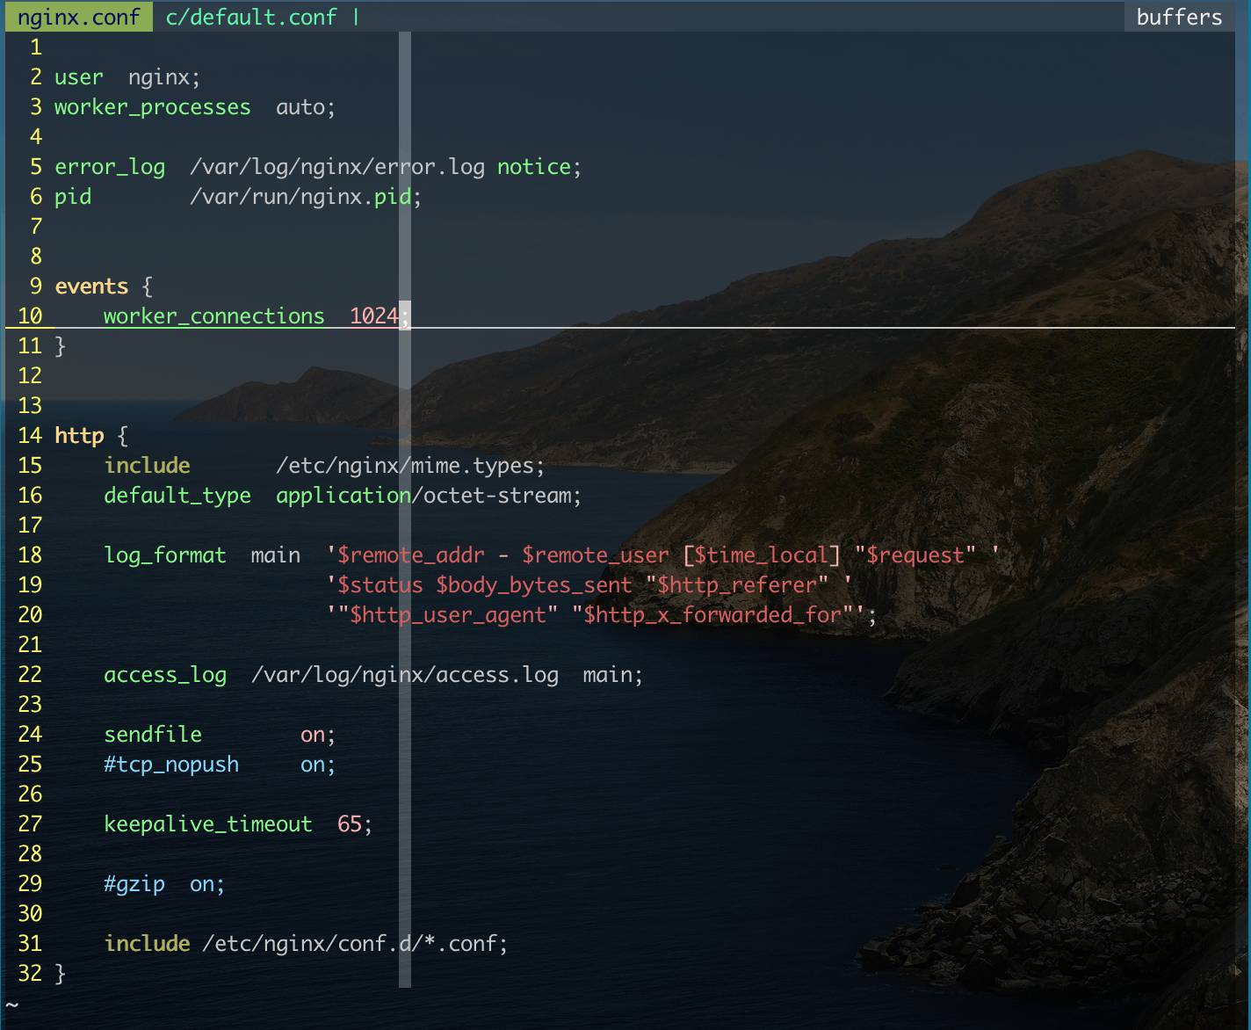Click the "auto;" value
The image size is (1251, 1030).
coord(306,107)
